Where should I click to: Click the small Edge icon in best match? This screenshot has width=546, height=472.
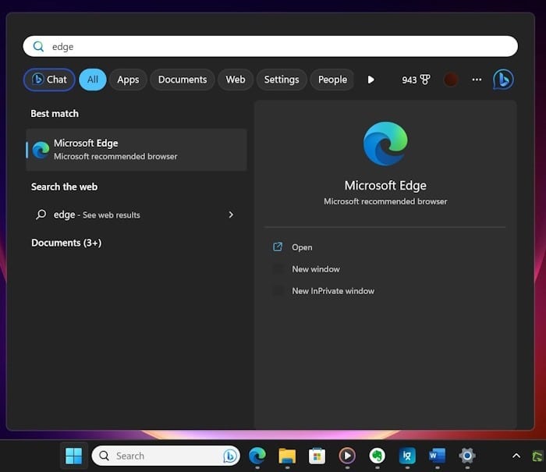click(x=41, y=150)
